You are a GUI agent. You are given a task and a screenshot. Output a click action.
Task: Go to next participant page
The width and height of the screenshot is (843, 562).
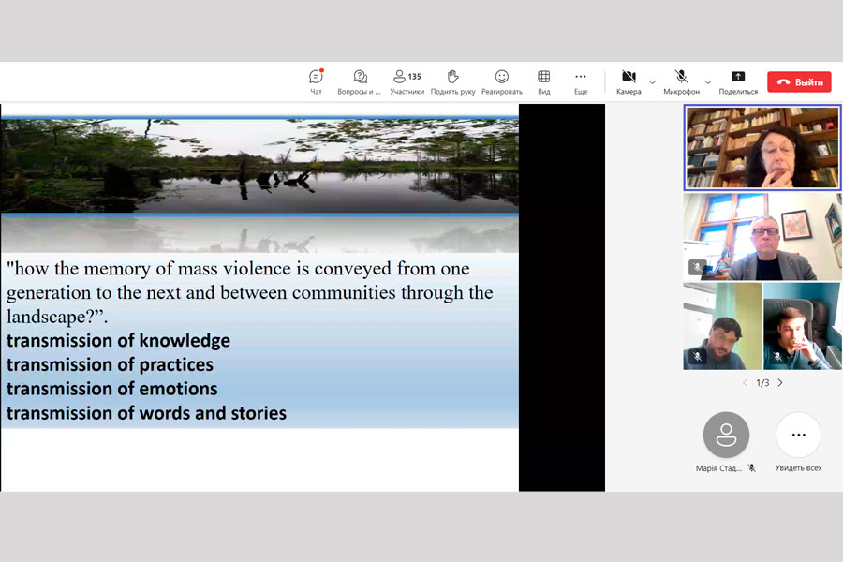click(780, 383)
